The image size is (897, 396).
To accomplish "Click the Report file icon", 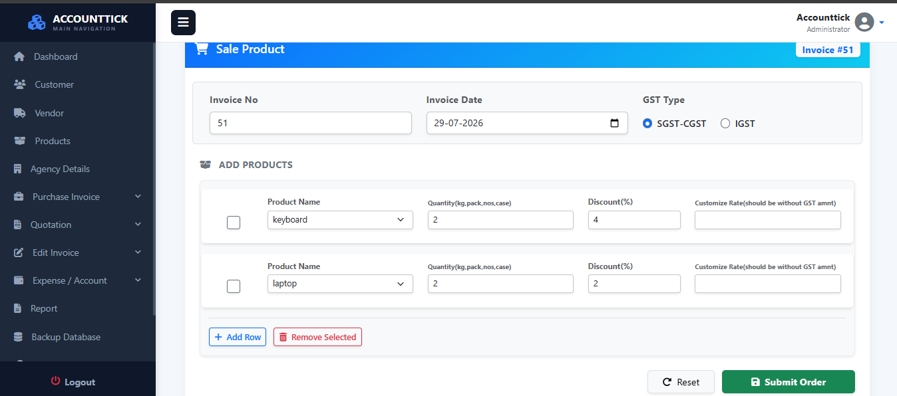I will (18, 308).
